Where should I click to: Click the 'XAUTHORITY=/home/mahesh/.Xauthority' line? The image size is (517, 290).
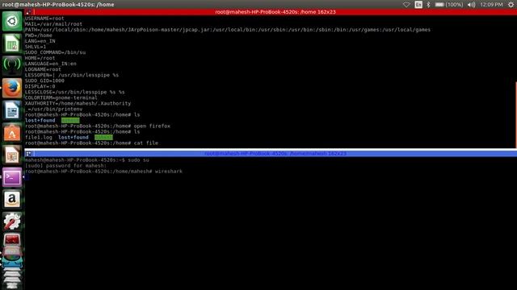(x=78, y=103)
